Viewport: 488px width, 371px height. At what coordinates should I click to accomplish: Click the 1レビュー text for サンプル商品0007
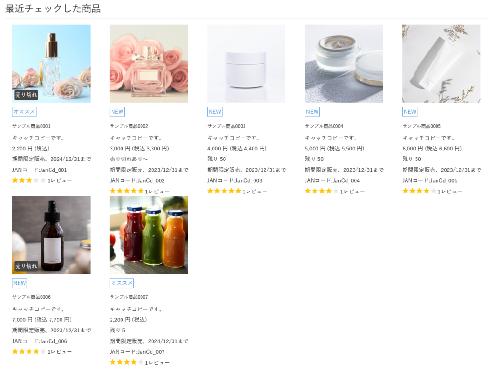tap(157, 362)
